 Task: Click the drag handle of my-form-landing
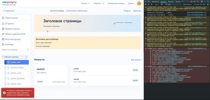click(5, 68)
